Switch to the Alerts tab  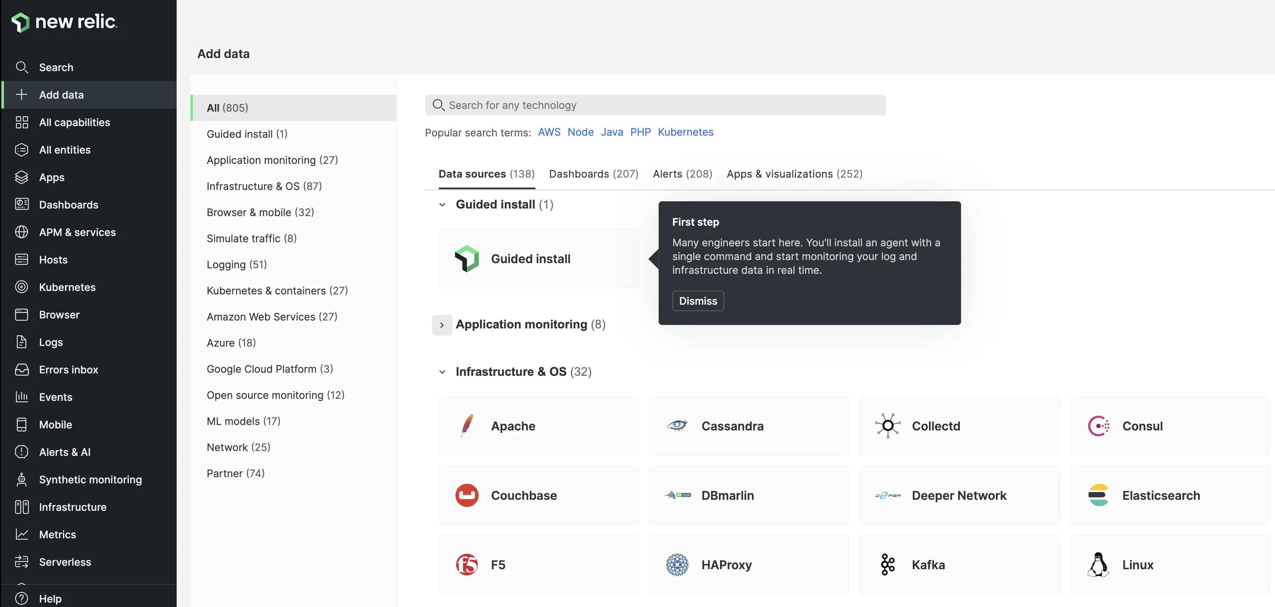682,173
